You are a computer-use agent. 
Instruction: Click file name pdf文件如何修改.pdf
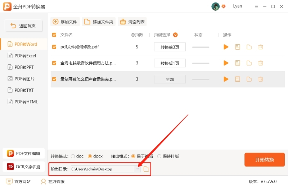80,47
